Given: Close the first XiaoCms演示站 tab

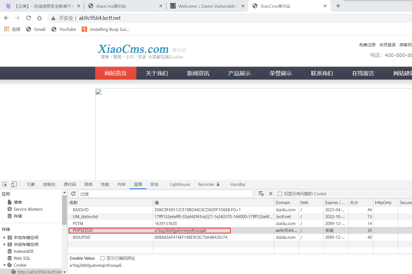Looking at the screenshot, I should [161, 6].
